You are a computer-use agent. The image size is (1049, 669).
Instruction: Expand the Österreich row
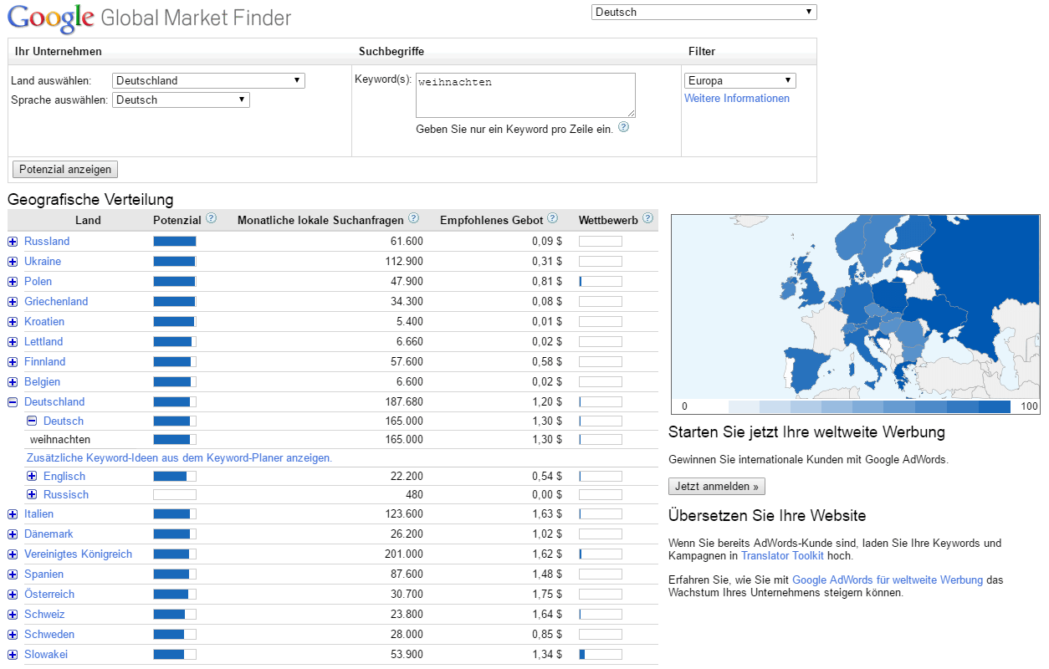click(x=13, y=595)
